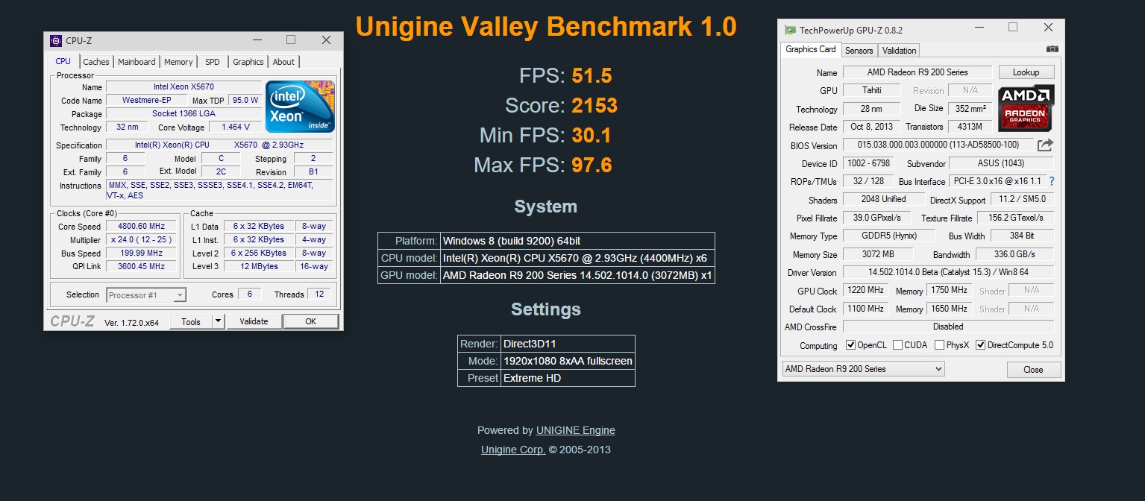This screenshot has height=501, width=1145.
Task: Switch to the SPD tab
Action: [213, 62]
